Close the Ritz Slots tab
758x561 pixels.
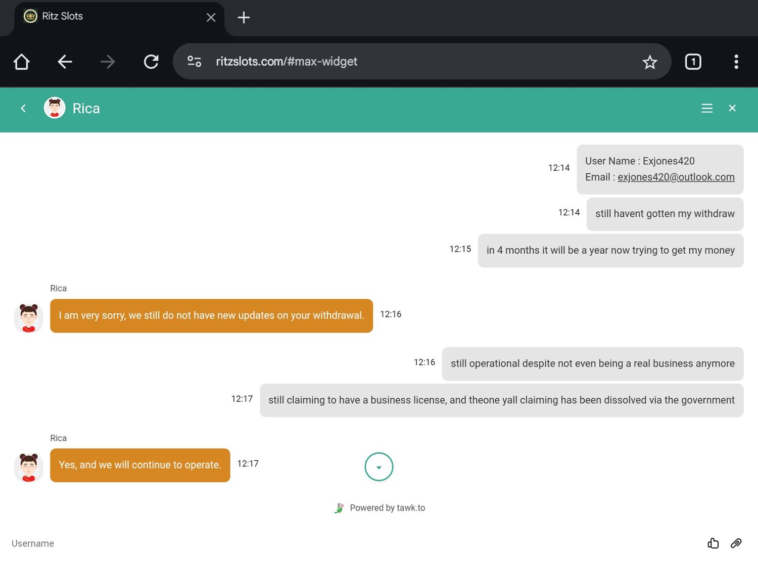pos(211,18)
